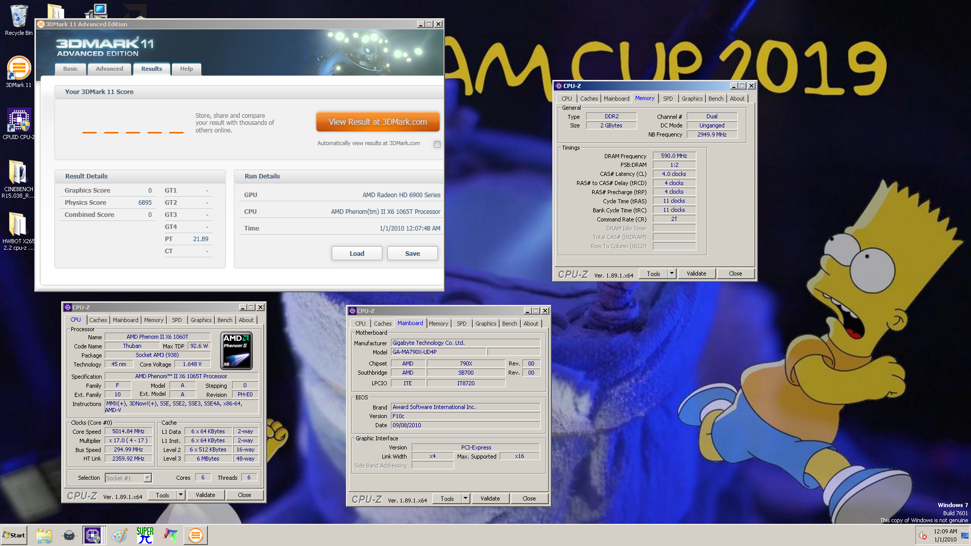Click the colorful kite taskbar icon
This screenshot has height=546, width=971.
[170, 535]
